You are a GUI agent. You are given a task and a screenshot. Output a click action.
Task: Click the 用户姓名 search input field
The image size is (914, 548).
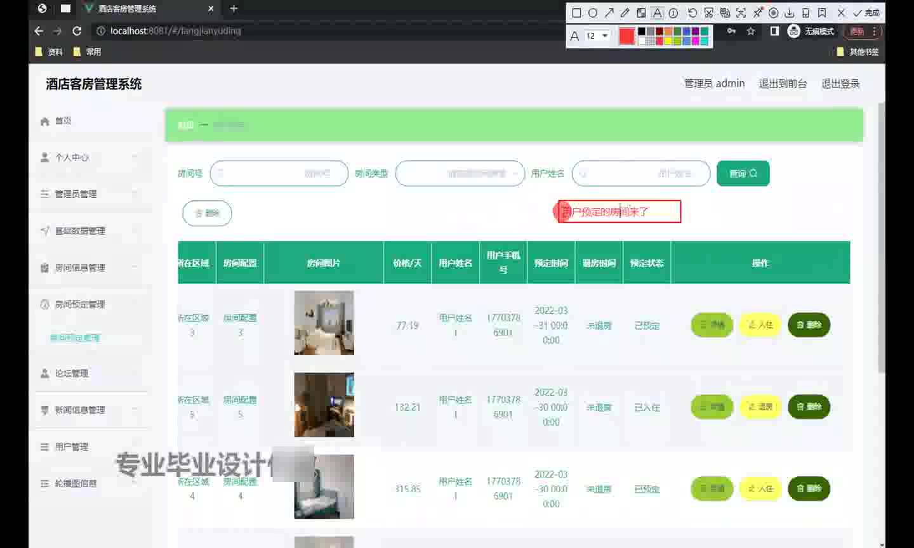[641, 173]
